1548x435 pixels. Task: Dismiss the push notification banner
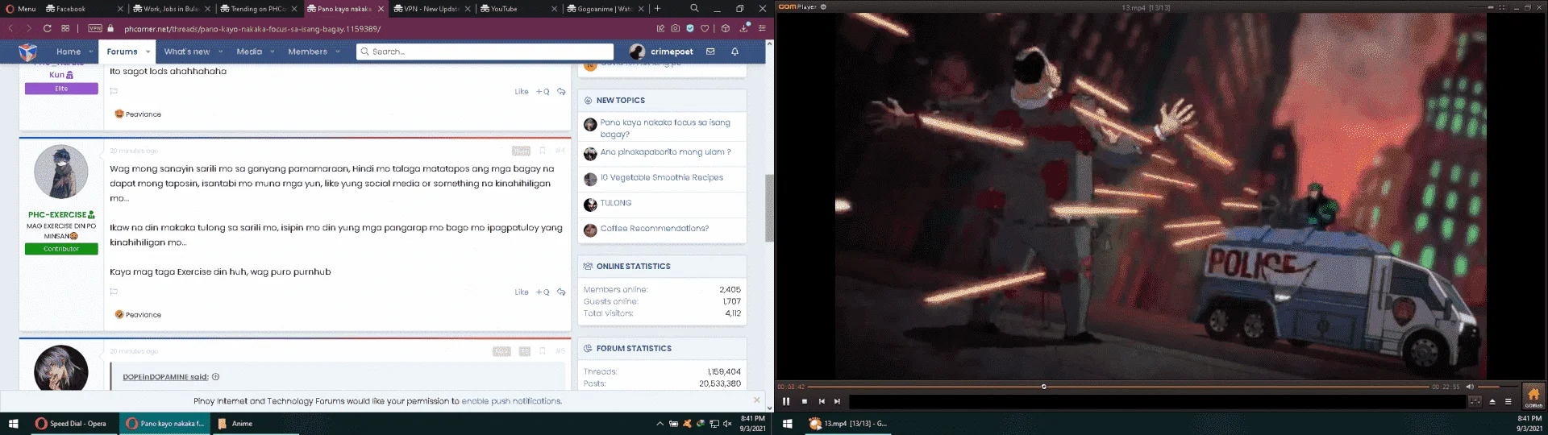coord(756,400)
